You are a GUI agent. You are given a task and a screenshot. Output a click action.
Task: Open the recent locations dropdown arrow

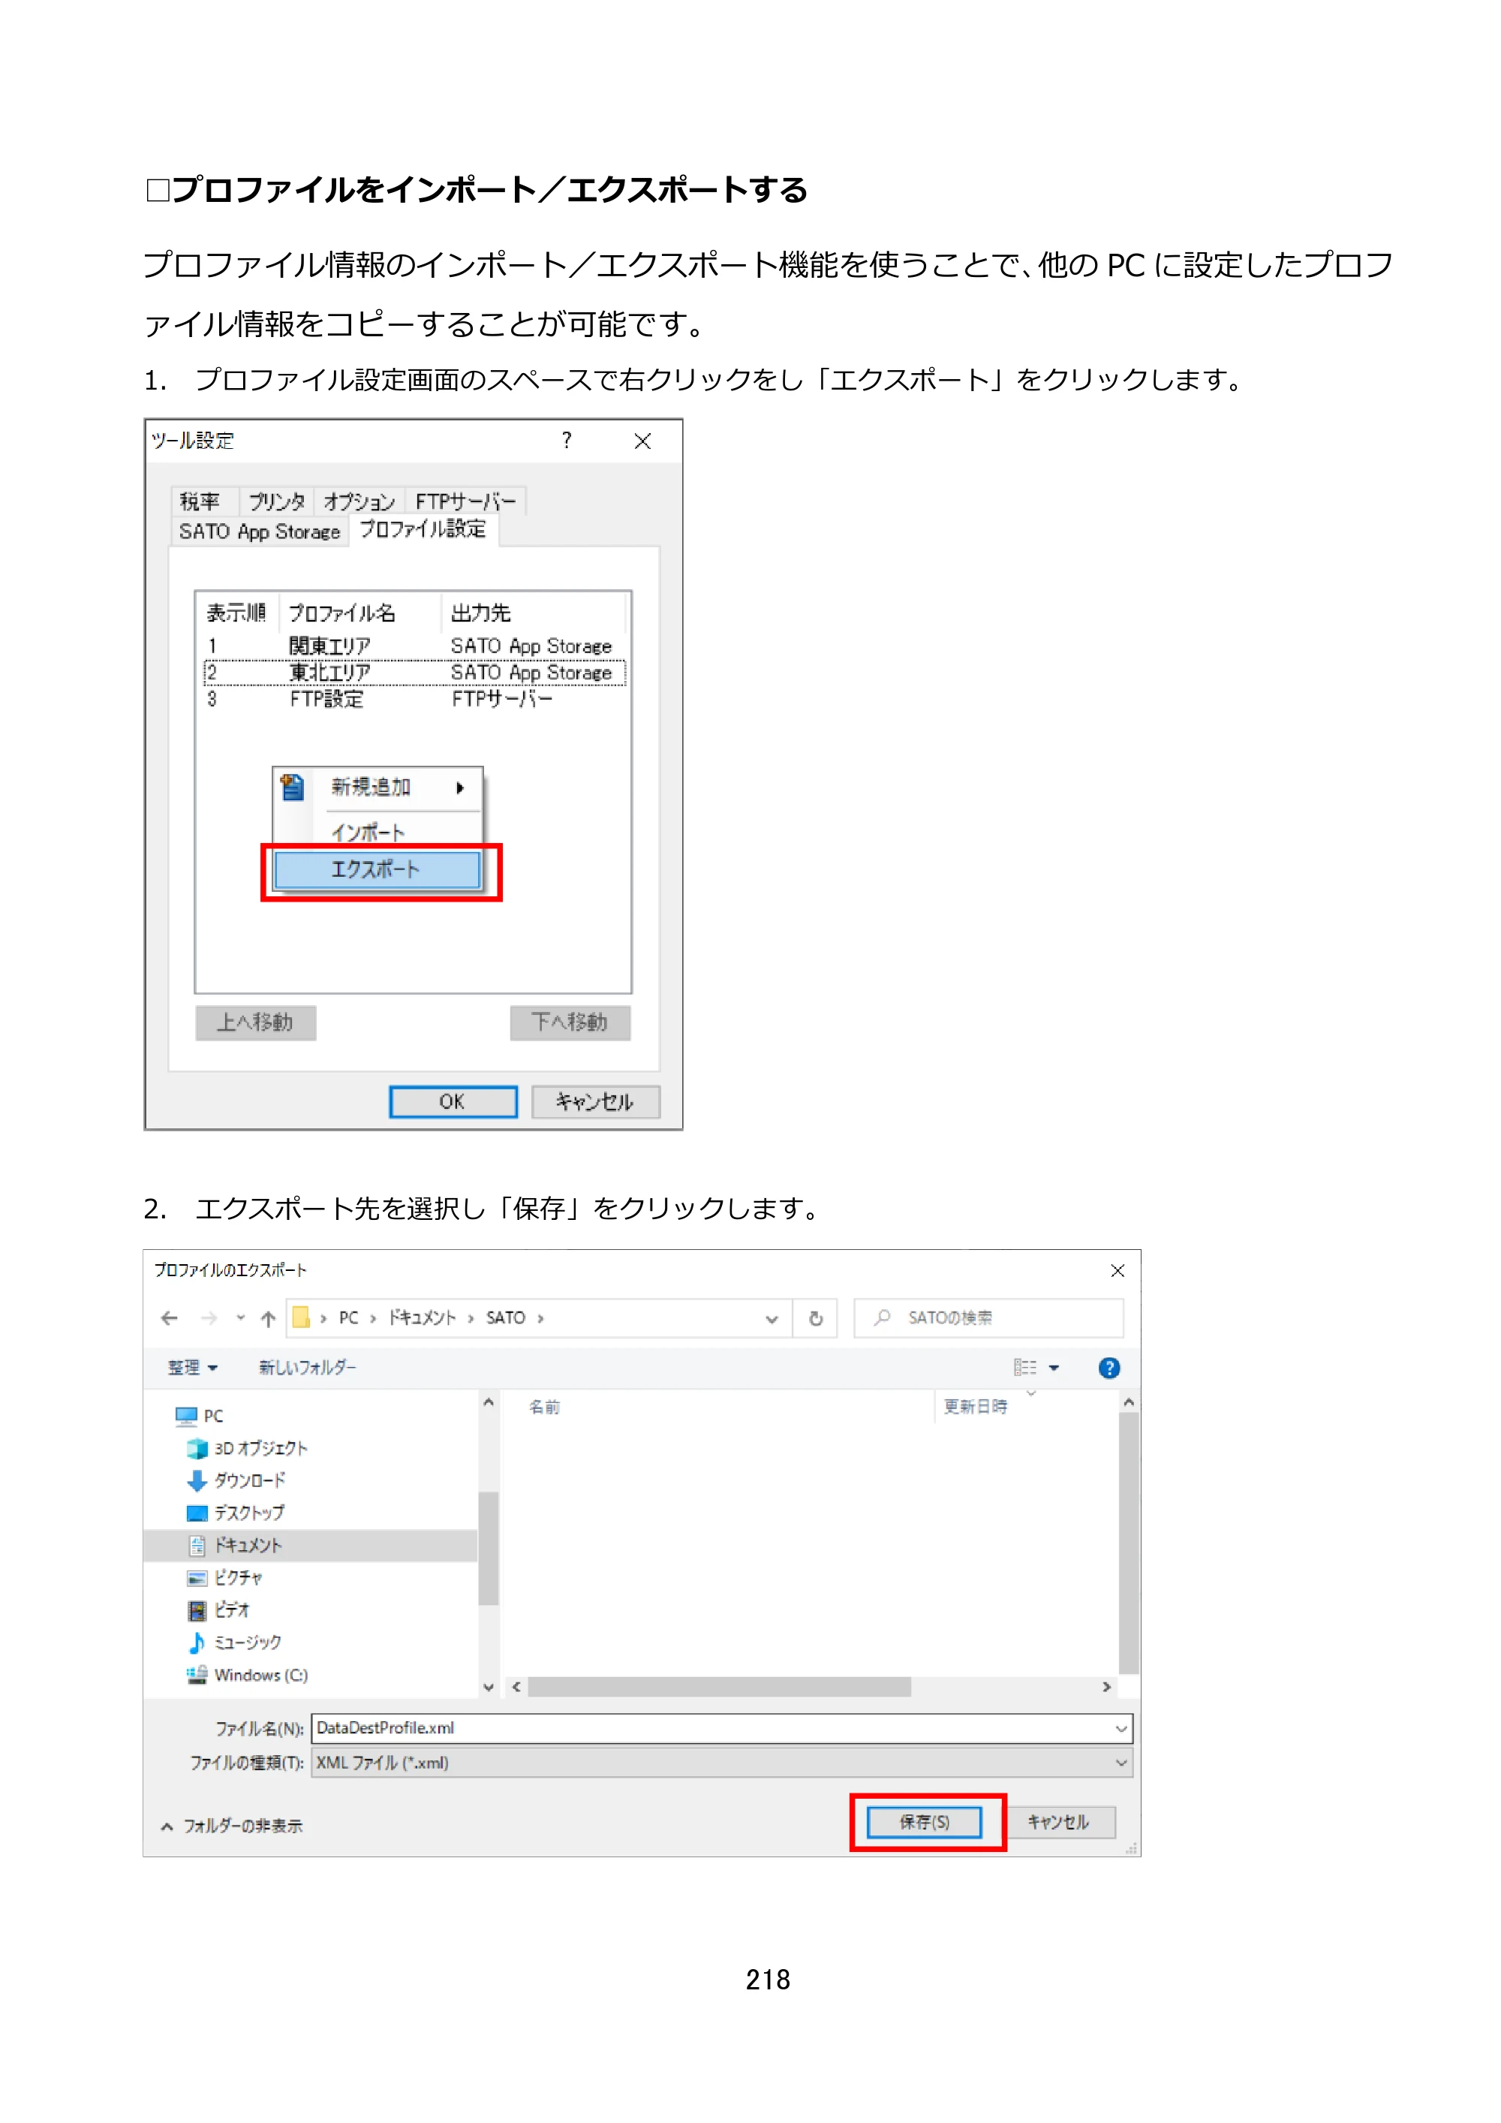point(240,1318)
